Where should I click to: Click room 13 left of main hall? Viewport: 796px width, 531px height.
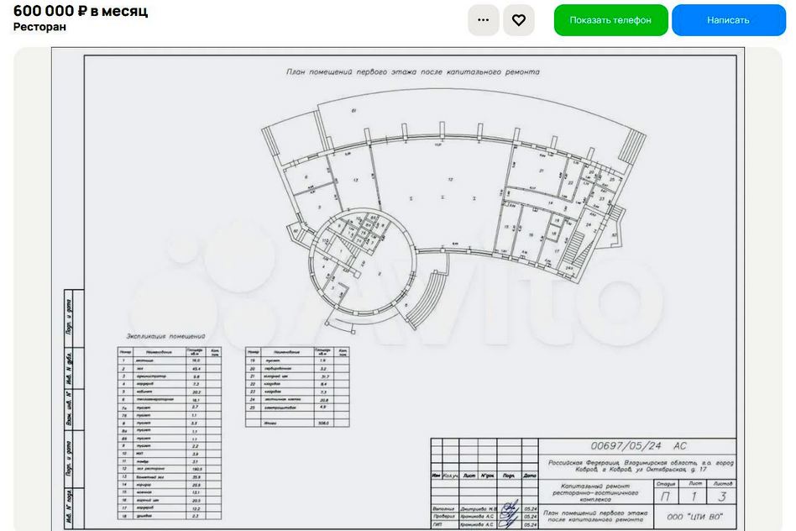click(x=356, y=180)
